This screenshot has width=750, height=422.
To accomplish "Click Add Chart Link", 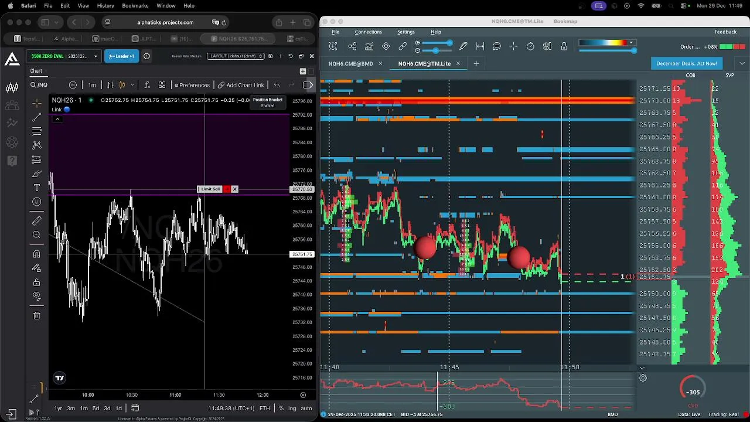I will pyautogui.click(x=241, y=85).
